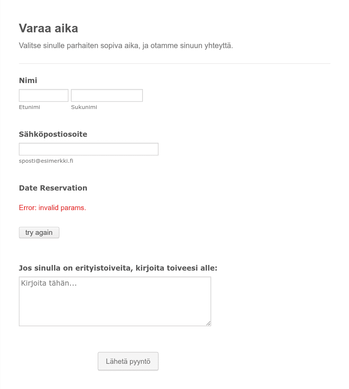Viewport: 349px width, 389px height.
Task: Select the red 'Error: invalid params.' message
Action: [53, 207]
